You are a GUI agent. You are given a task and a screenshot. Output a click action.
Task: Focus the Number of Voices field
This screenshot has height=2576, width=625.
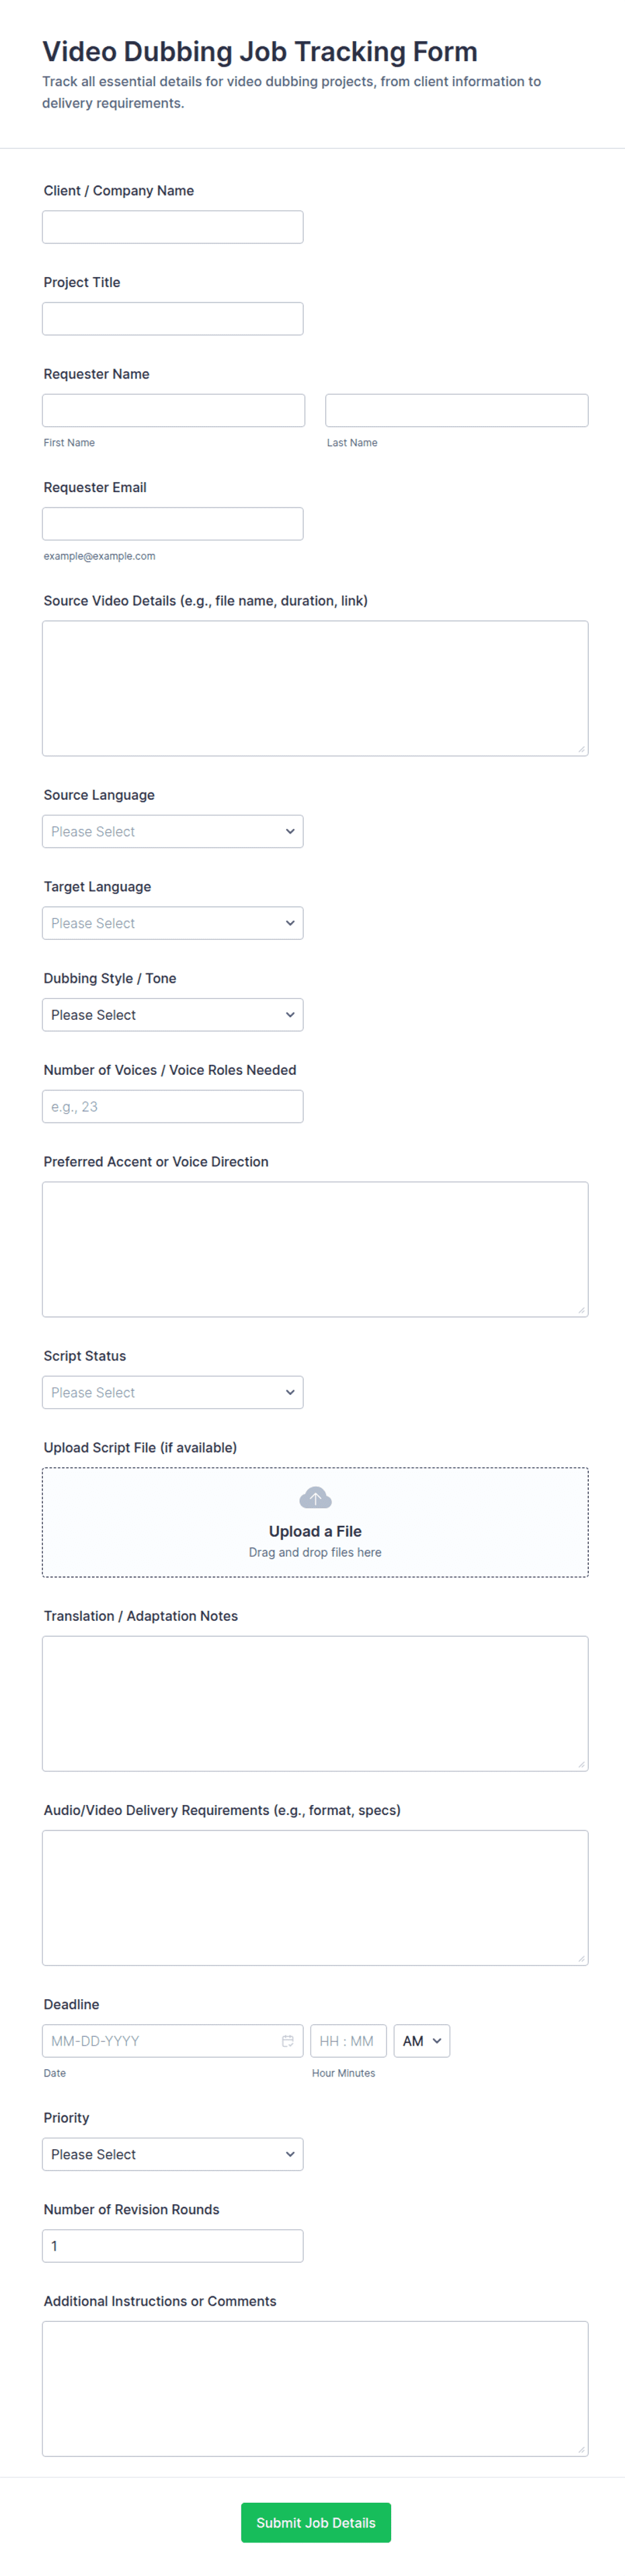(x=172, y=1107)
